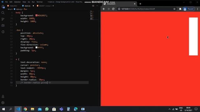Go back in the Chrome browser
The height and width of the screenshot is (112, 200).
(x=104, y=9)
